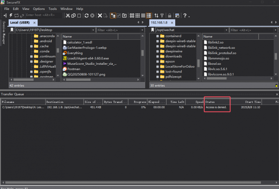
Task: Close the Local (USER) tab
Action: 34,23
